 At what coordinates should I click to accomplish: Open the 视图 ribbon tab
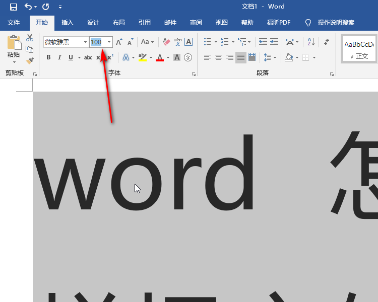[222, 23]
